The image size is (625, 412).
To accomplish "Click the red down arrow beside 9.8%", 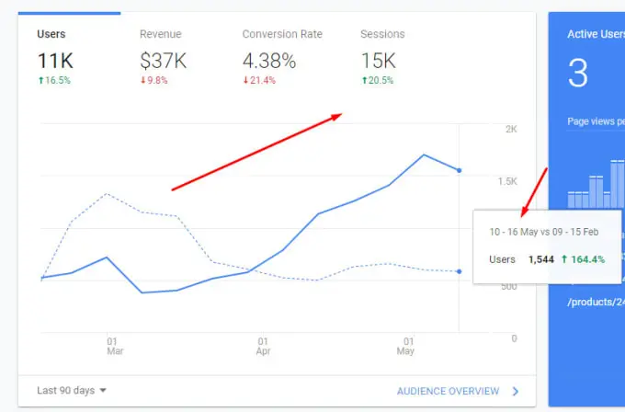I will point(143,80).
